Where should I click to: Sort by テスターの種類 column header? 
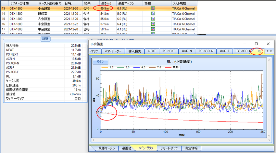(23, 3)
